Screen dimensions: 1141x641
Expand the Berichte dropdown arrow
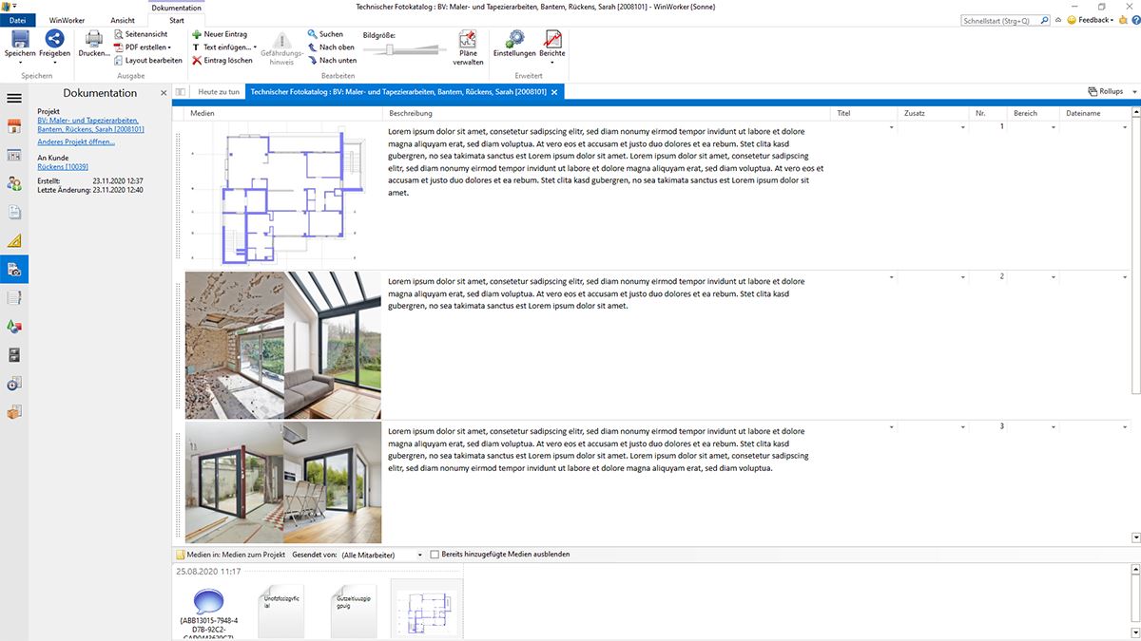[552, 64]
